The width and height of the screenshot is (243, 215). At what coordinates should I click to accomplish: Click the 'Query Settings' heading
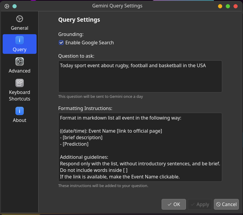coord(79,20)
